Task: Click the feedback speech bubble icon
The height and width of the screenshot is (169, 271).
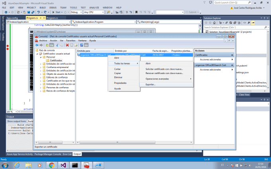Action: [x=210, y=2]
